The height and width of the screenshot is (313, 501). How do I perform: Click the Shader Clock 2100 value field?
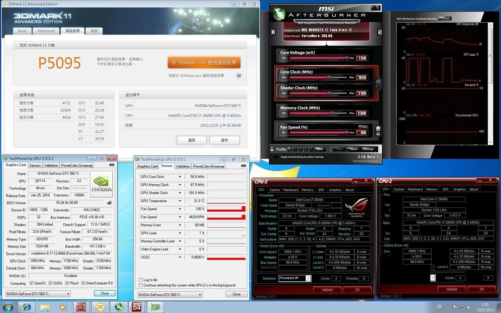(362, 94)
